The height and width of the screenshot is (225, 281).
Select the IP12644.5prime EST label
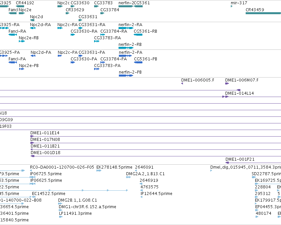click(x=157, y=194)
